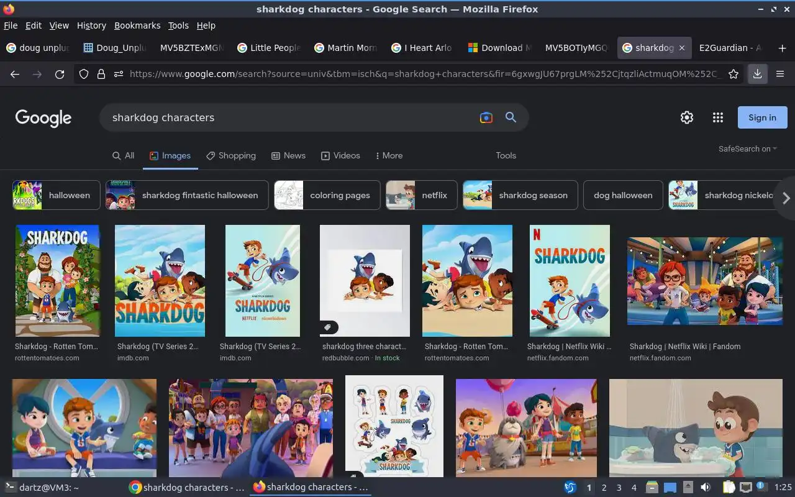The image size is (795, 497).
Task: Open the removable media eject icon
Action: (688, 488)
